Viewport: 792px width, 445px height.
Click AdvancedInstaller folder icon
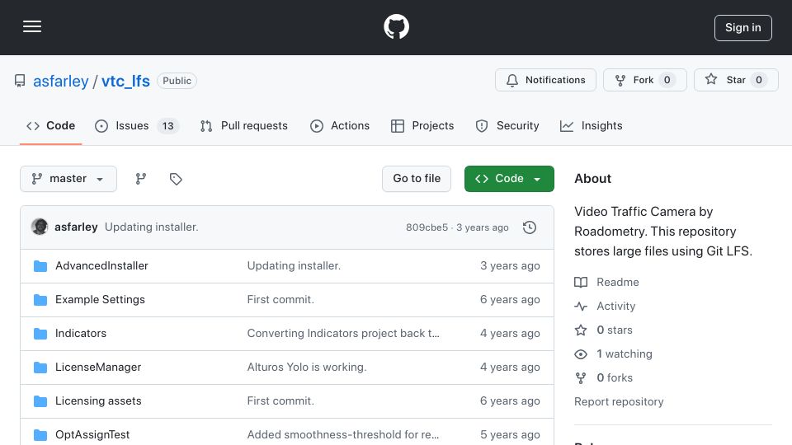coord(40,266)
